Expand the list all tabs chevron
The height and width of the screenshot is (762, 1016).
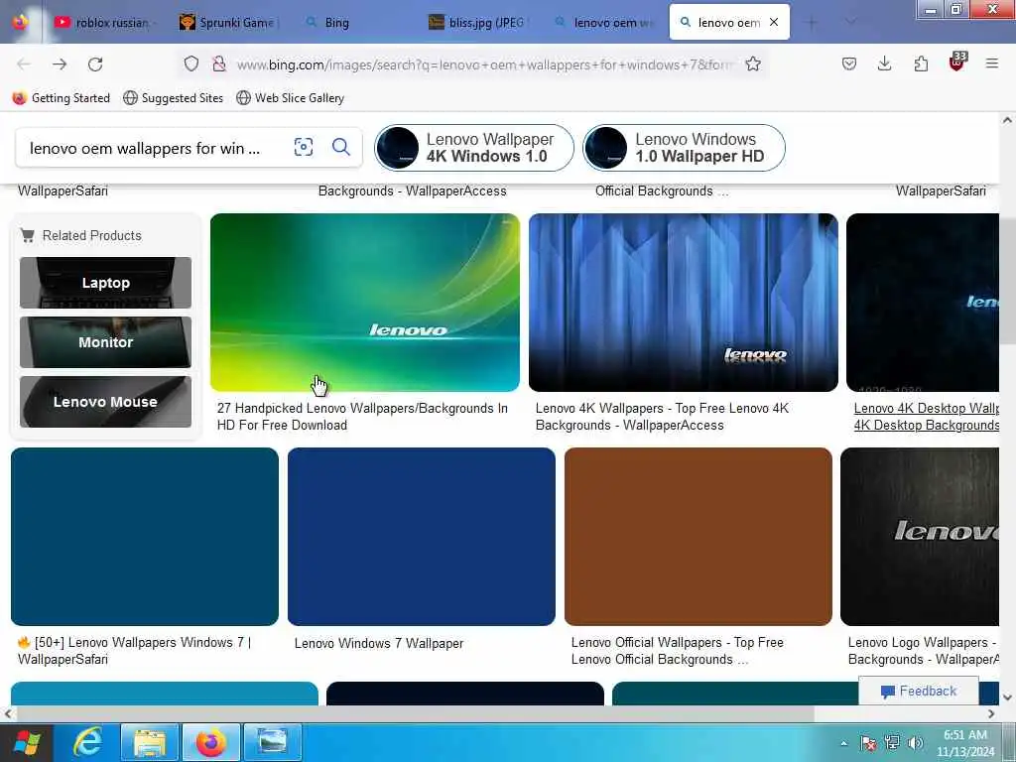(850, 22)
